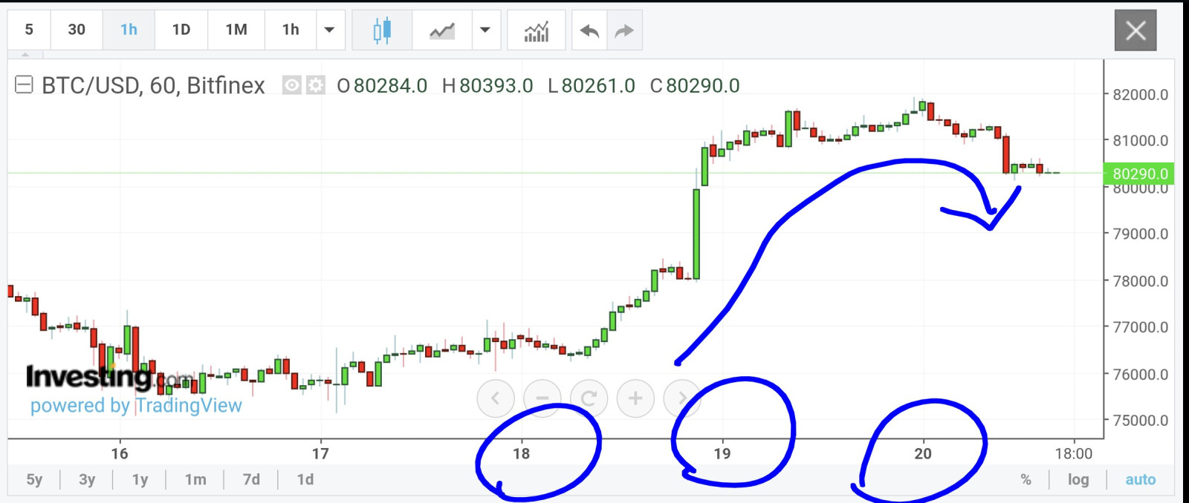
Task: Toggle log scale on price axis
Action: click(1078, 479)
